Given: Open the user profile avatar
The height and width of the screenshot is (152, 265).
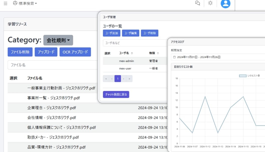Looking at the screenshot, I should [x=225, y=3].
